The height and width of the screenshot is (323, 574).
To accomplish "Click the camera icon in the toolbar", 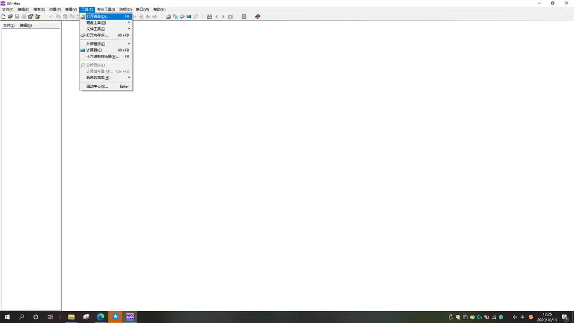I will (x=230, y=16).
